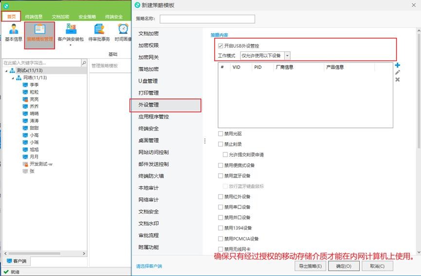421x276 pixels.
Task: Click the blue plus add-device icon
Action: (x=398, y=65)
